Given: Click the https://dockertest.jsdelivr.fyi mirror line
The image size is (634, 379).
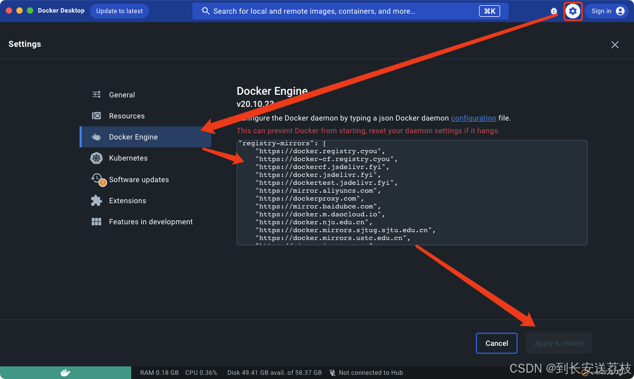Looking at the screenshot, I should (x=327, y=183).
